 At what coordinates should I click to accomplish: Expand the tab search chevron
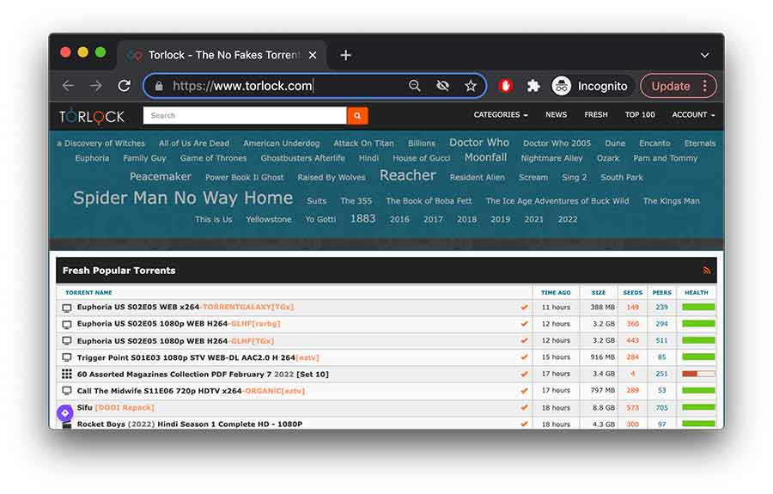point(704,55)
